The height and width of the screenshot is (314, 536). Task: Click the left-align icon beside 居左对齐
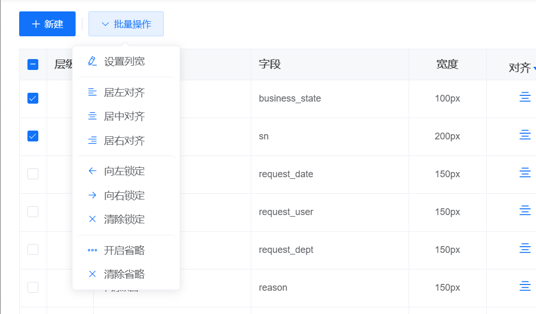tap(92, 92)
